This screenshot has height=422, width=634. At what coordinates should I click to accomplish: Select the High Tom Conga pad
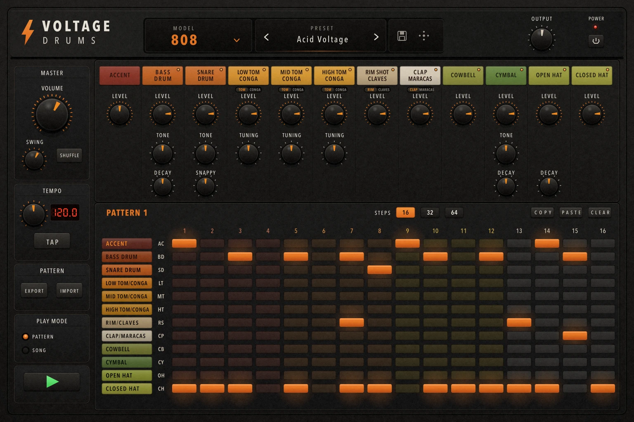334,75
